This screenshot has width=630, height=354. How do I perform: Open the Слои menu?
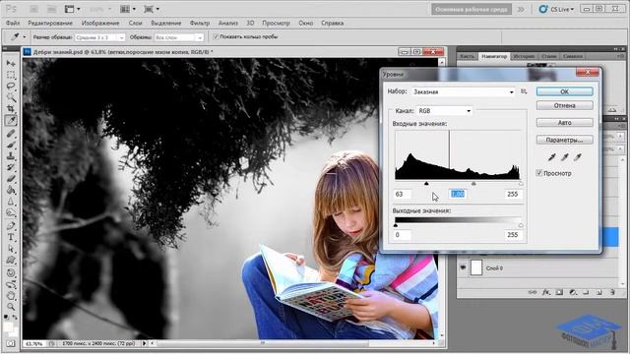[x=136, y=23]
